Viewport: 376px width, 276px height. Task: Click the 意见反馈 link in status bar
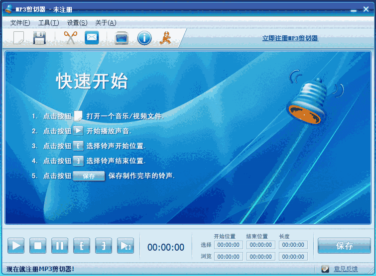point(346,269)
